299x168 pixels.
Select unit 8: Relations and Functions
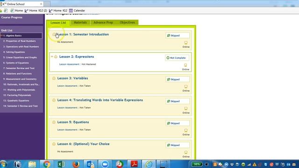coord(18,74)
